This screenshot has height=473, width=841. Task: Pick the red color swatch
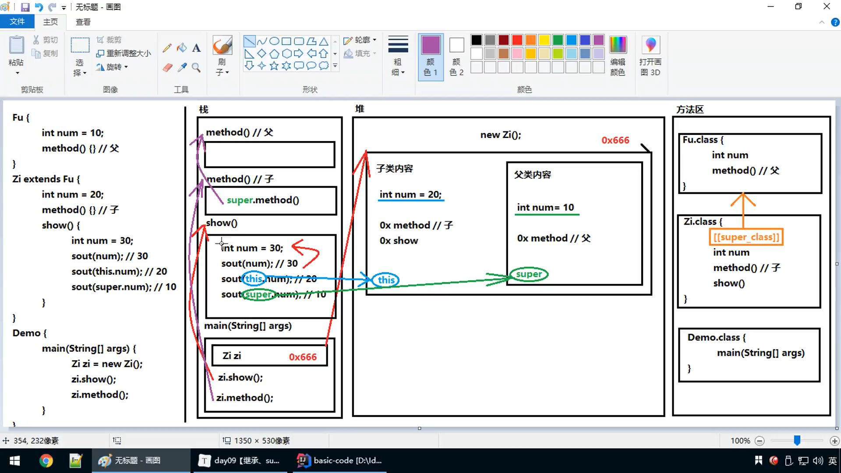point(517,40)
